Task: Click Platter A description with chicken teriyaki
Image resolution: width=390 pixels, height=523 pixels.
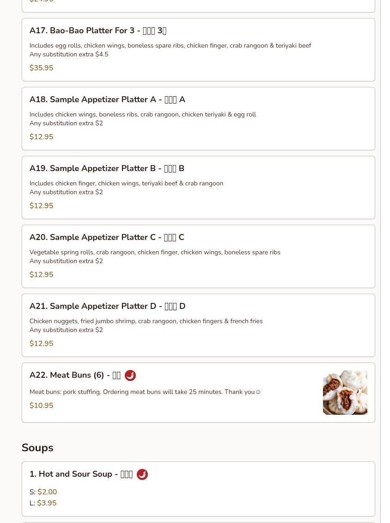Action: 143,114
